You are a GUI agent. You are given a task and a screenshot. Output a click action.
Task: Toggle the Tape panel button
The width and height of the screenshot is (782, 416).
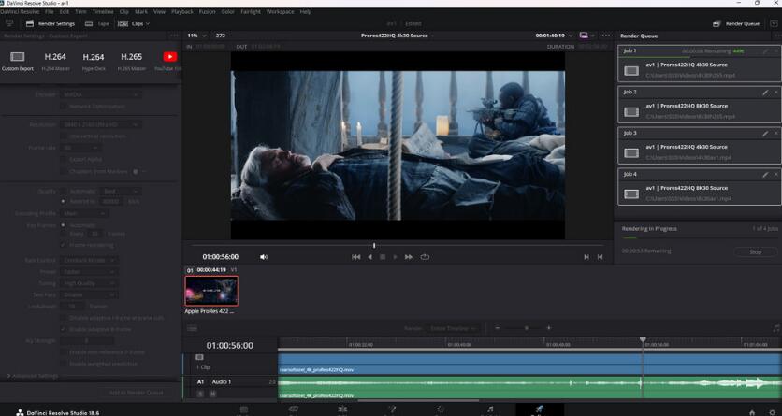click(96, 23)
